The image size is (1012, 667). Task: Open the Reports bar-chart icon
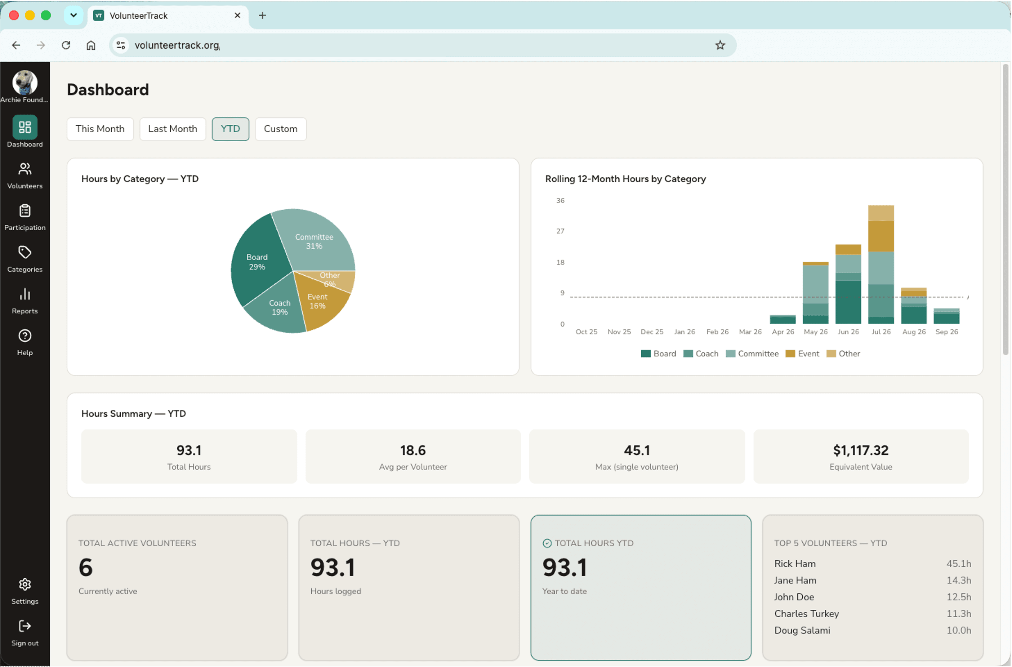24,294
